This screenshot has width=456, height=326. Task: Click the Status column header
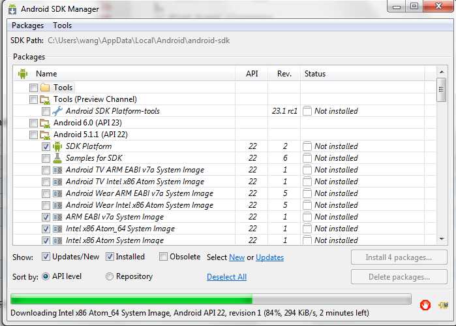point(363,74)
